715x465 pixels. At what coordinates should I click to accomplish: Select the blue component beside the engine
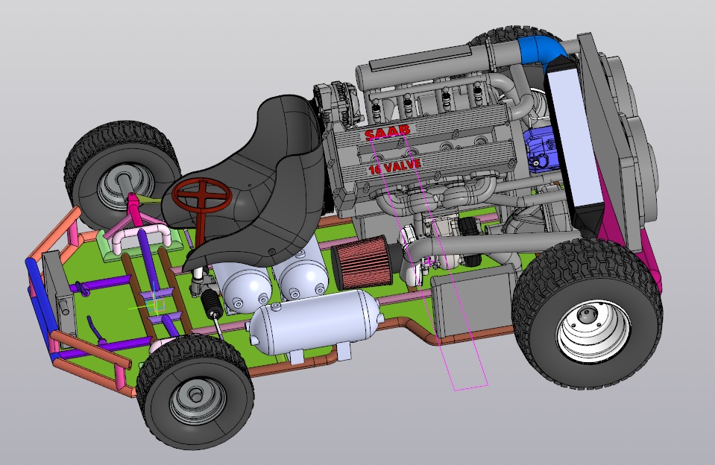pos(541,151)
